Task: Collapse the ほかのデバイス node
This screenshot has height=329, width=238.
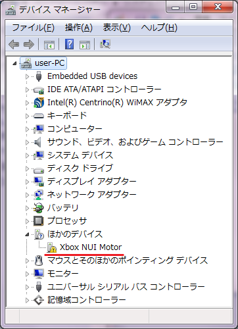Action: pyautogui.click(x=27, y=235)
